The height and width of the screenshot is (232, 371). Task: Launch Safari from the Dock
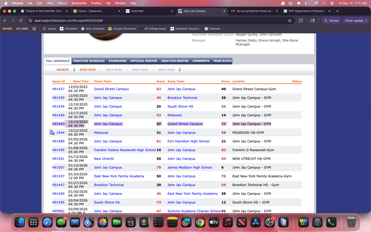pos(48,222)
